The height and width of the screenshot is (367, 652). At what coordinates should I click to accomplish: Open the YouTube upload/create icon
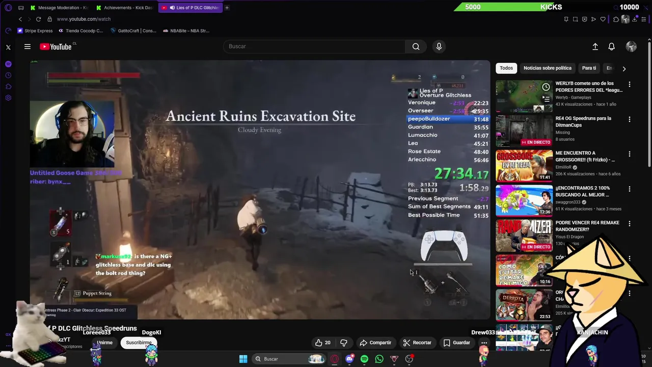(x=595, y=46)
